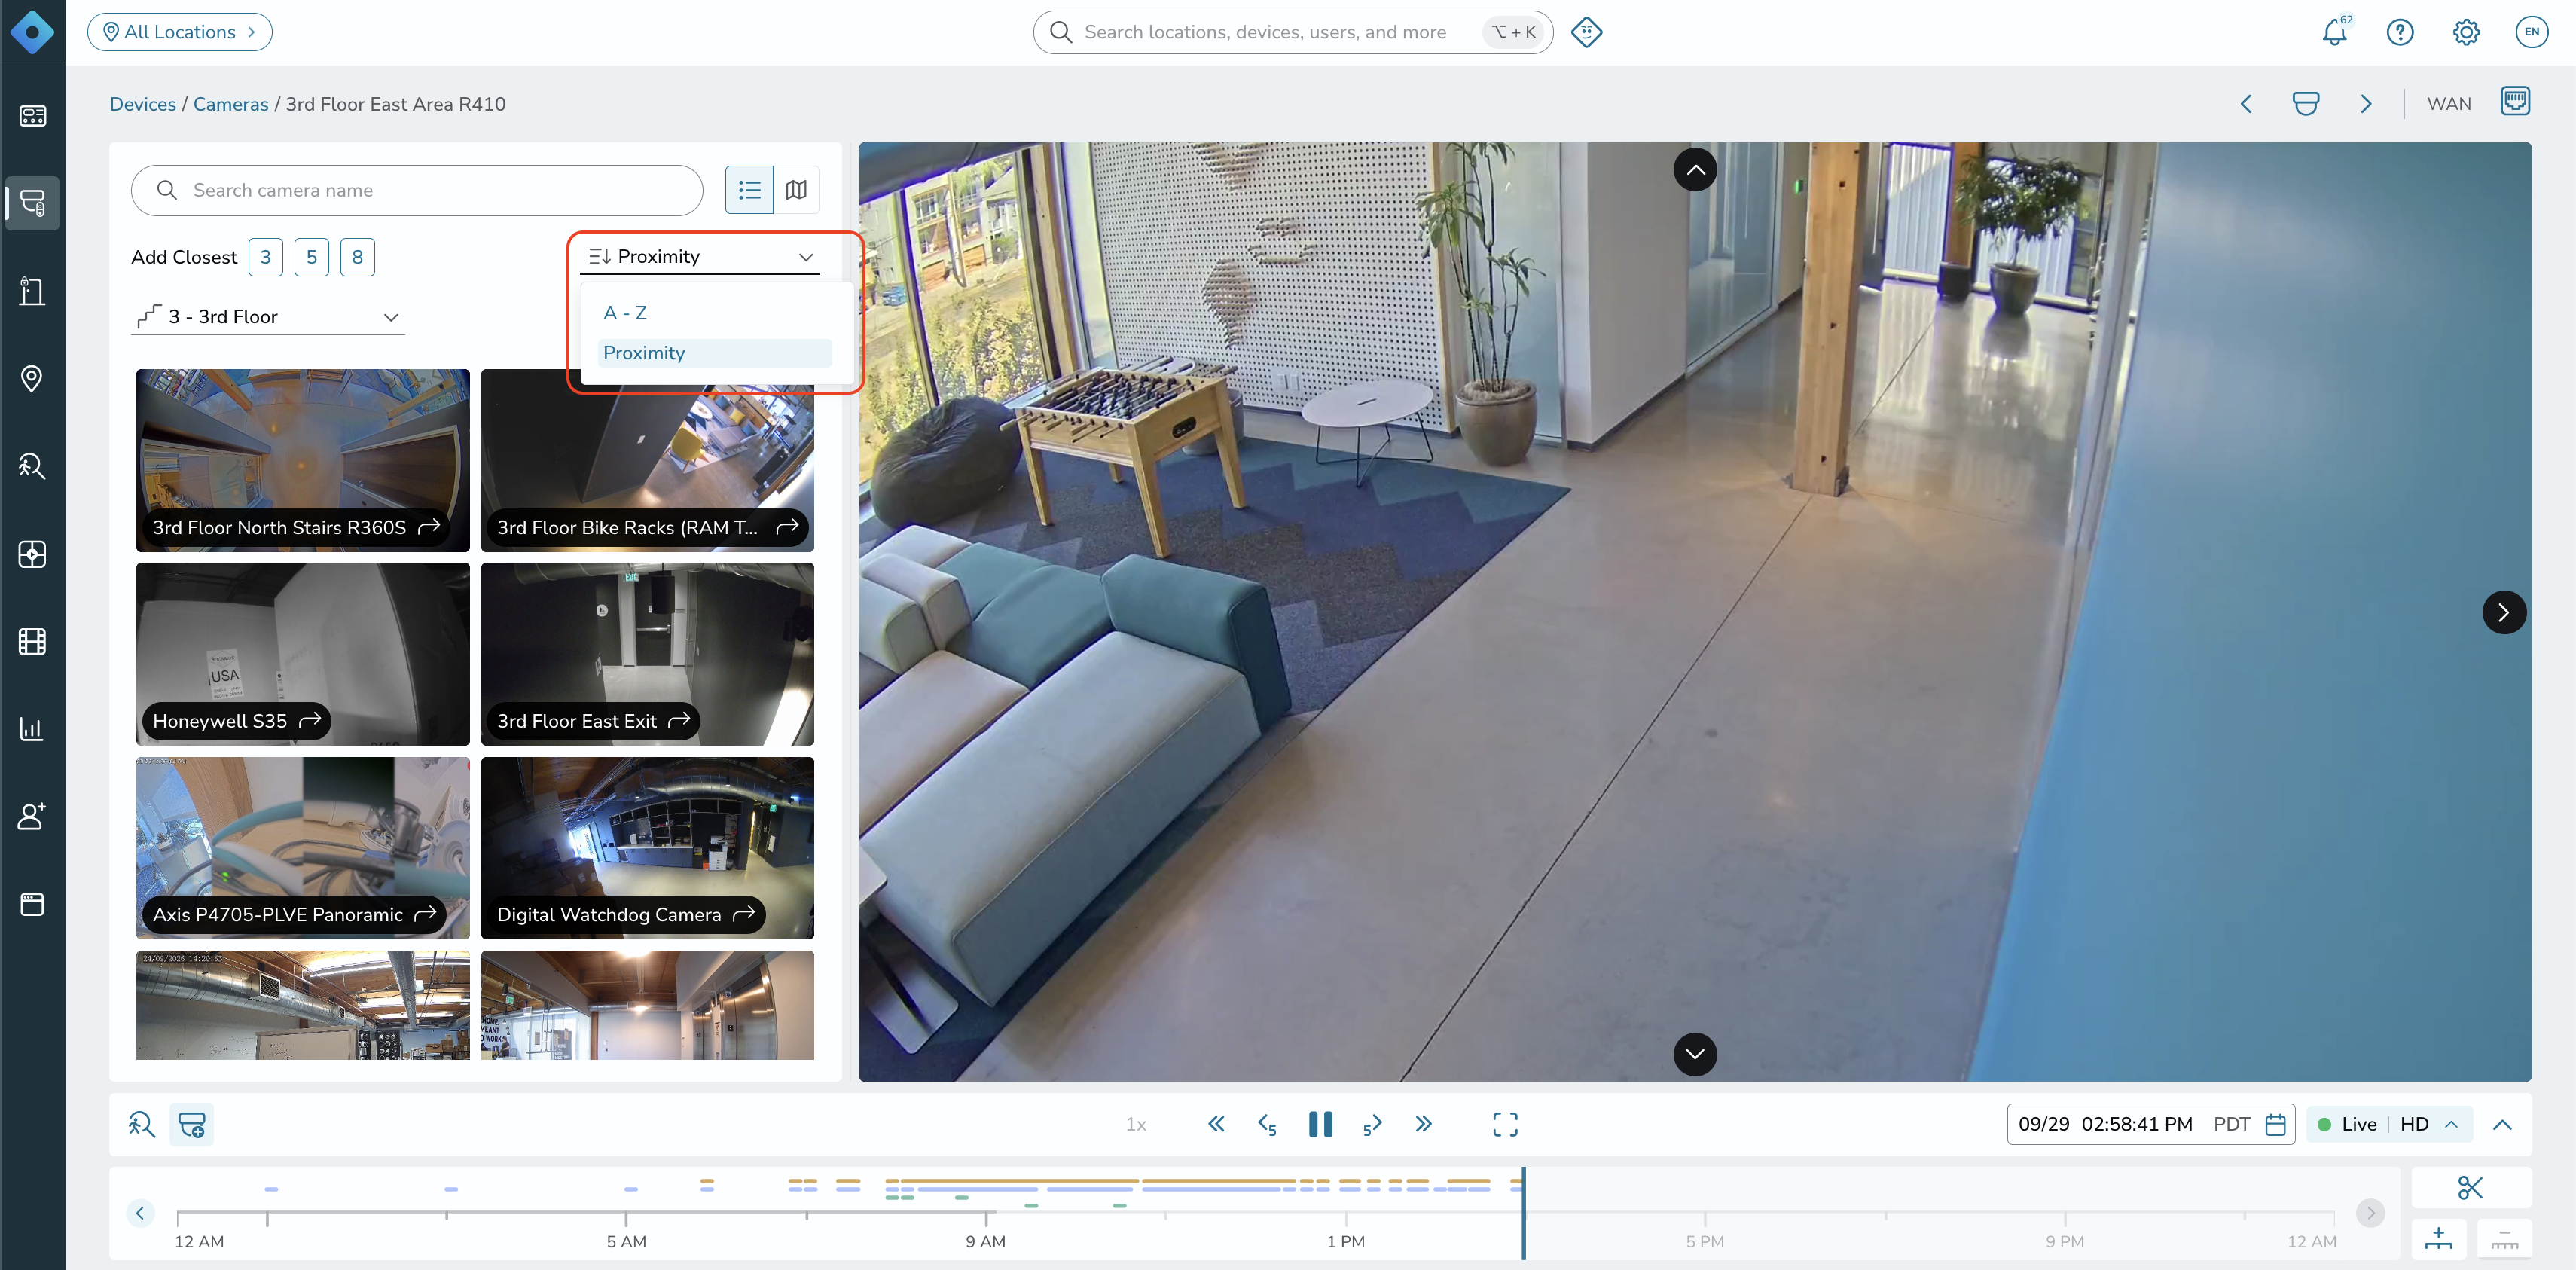Image resolution: width=2576 pixels, height=1270 pixels.
Task: Switch to list view toggle
Action: click(x=749, y=190)
